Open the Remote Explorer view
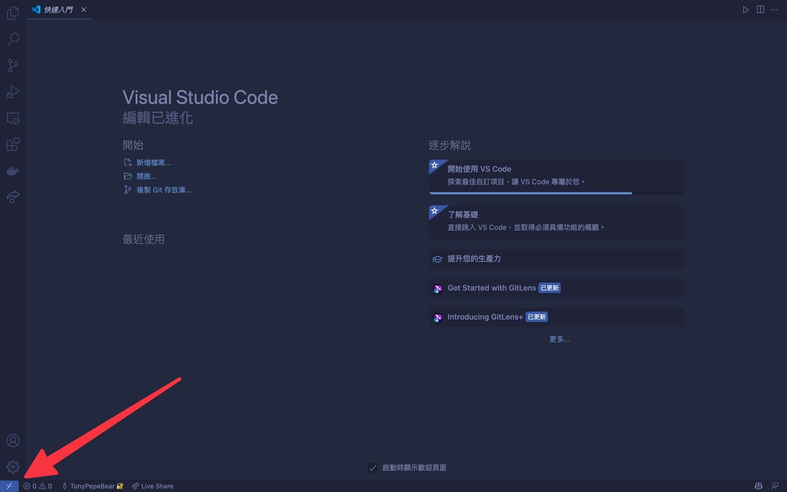This screenshot has width=787, height=492. [x=12, y=197]
